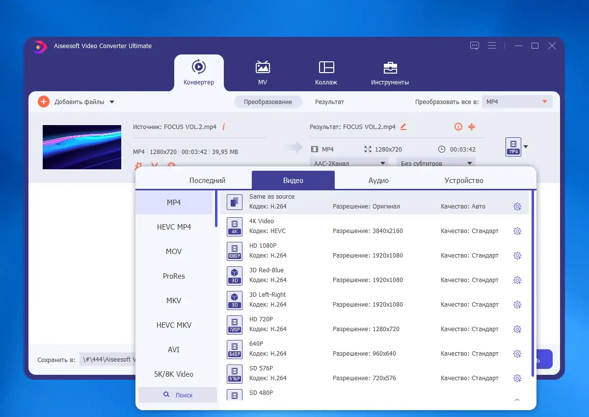Click 'Разрешение: 960x640' text
Image resolution: width=589 pixels, height=417 pixels.
[364, 354]
